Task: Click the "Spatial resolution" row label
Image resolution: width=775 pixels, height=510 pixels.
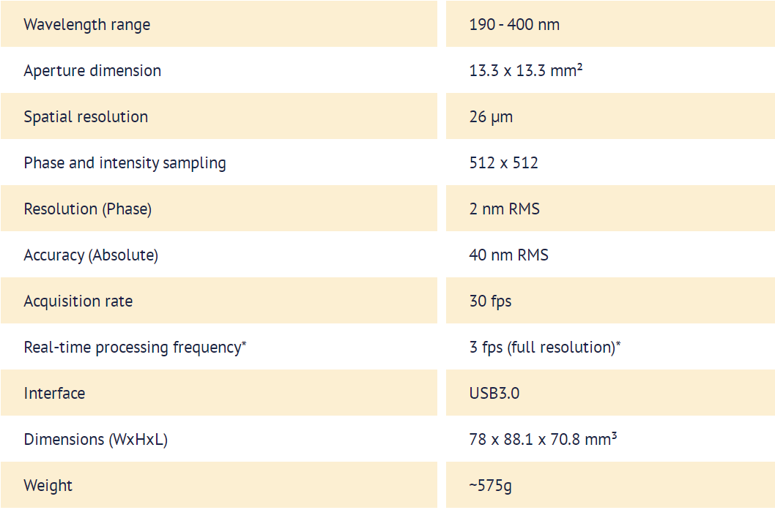Action: point(86,116)
